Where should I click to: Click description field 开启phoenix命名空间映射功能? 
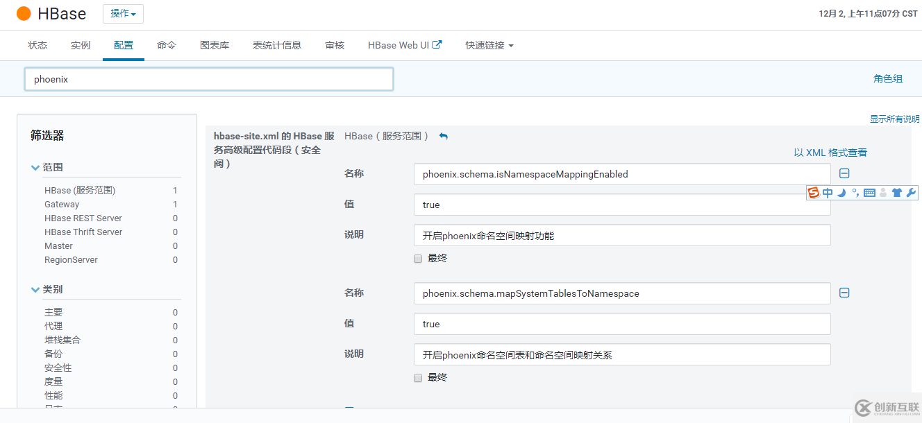(x=622, y=235)
